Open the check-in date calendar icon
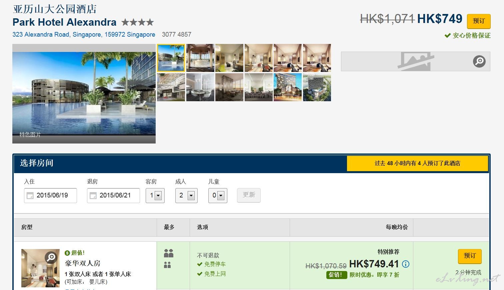 coord(30,195)
